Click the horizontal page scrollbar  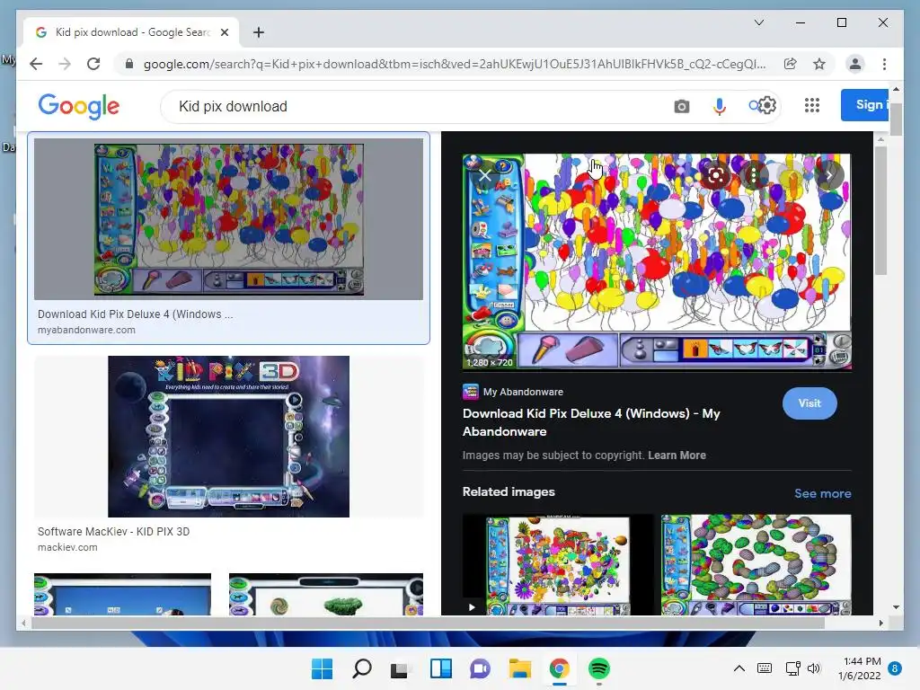427,624
